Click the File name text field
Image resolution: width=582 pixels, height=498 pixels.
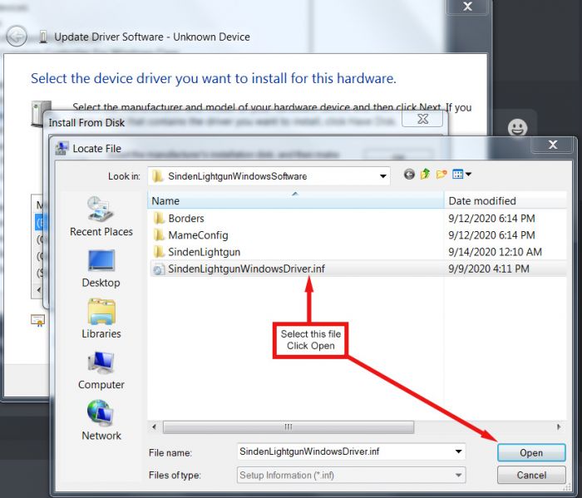pyautogui.click(x=343, y=451)
